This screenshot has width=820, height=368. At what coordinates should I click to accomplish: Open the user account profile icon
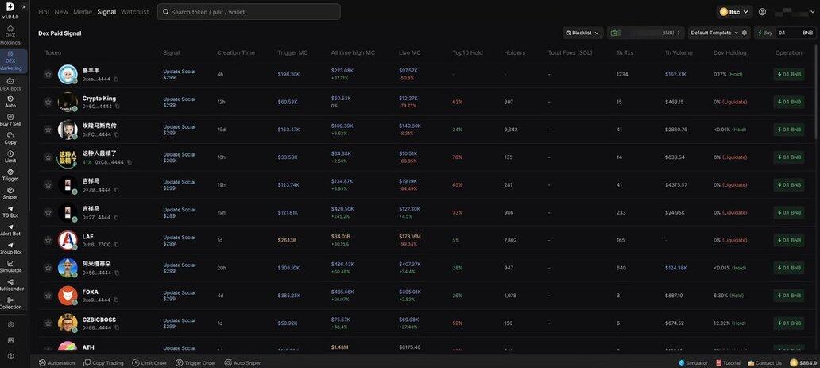coord(762,12)
